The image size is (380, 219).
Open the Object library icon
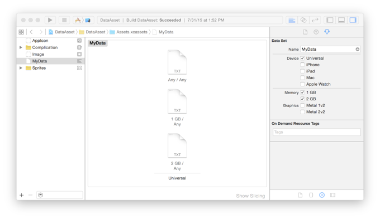point(322,195)
